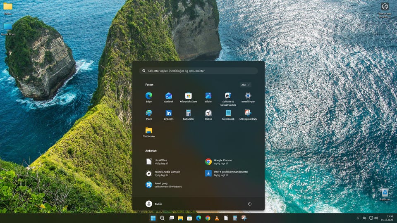Launch Solitaire & Casual Games
Viewport: 397px width, 223px height.
pyautogui.click(x=228, y=99)
